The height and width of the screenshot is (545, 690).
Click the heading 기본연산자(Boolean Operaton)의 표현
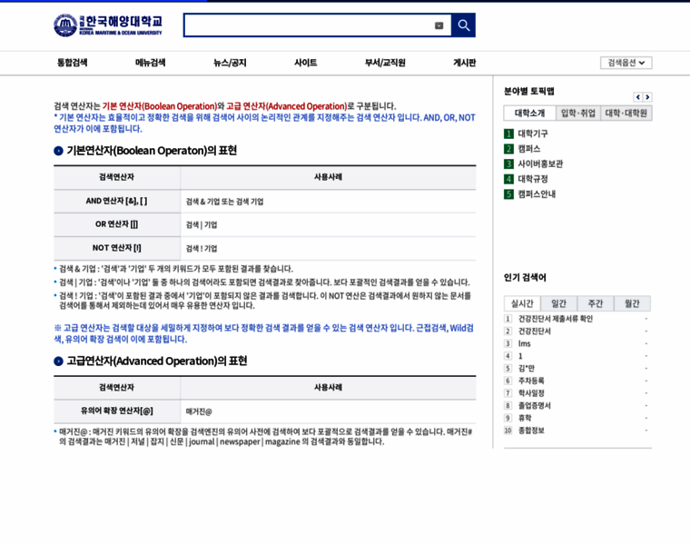[152, 151]
